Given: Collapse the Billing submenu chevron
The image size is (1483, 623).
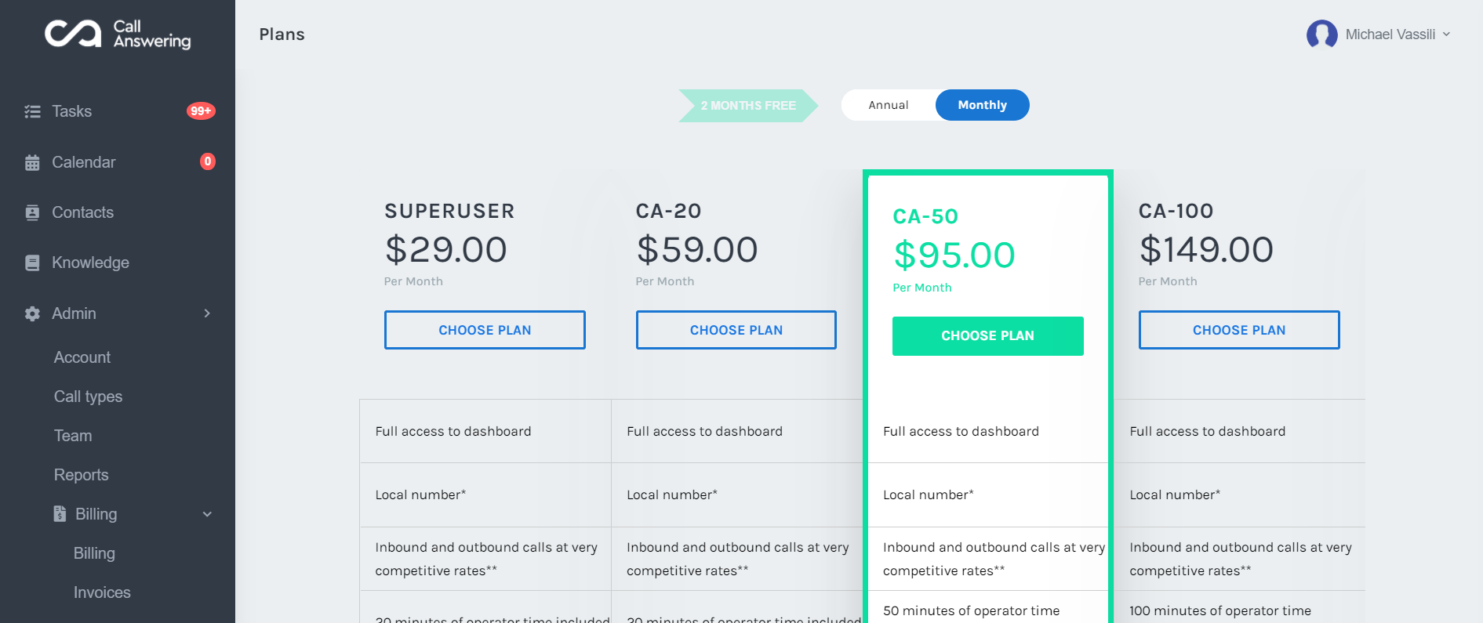Looking at the screenshot, I should [207, 514].
